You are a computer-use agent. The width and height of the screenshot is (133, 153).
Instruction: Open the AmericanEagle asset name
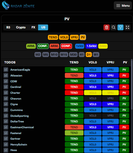coord(20,70)
